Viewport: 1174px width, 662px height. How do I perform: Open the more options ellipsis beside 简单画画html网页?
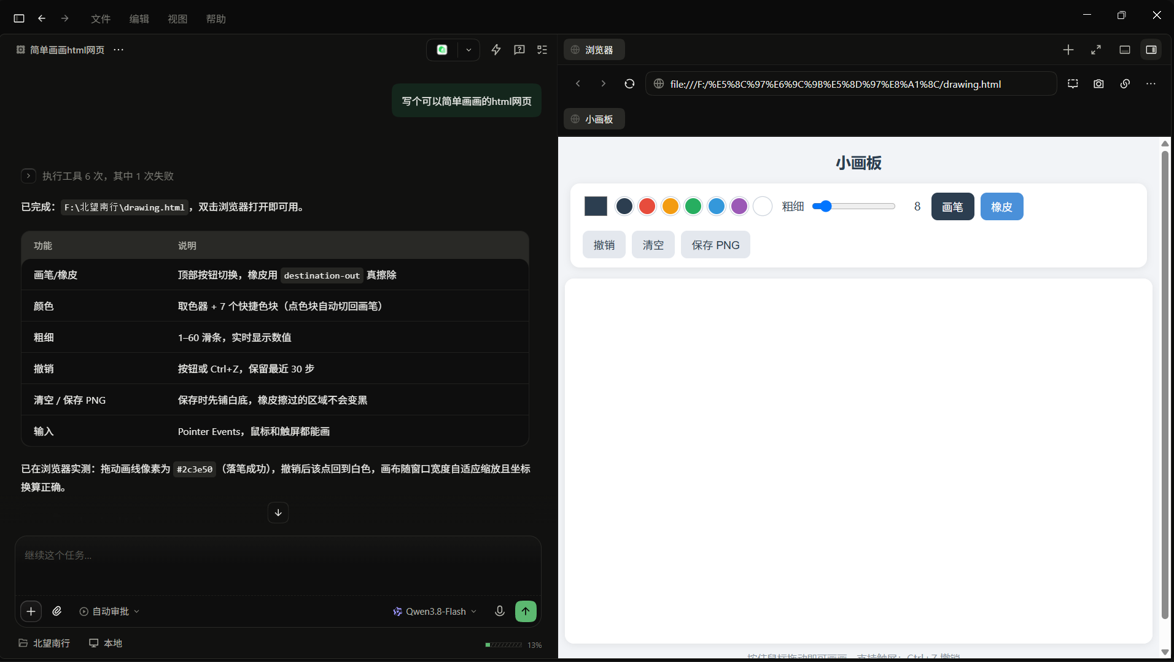tap(119, 50)
